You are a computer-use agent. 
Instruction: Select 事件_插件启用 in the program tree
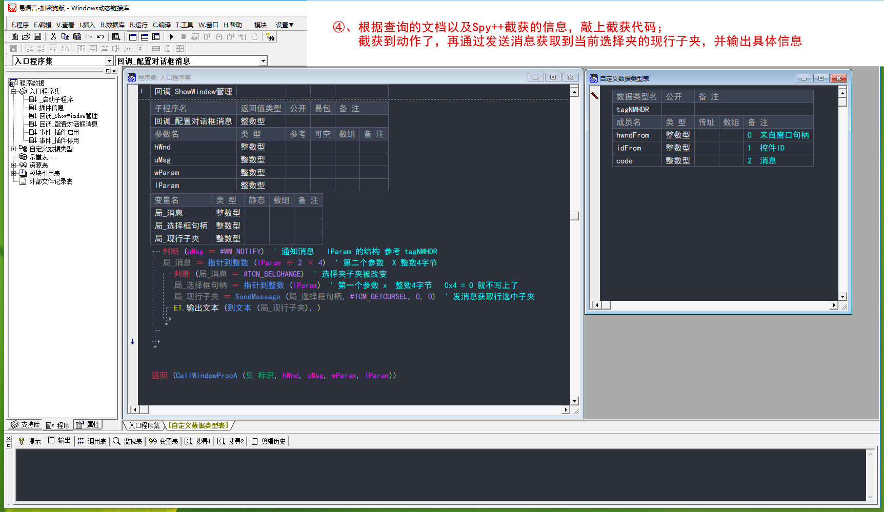tap(59, 132)
